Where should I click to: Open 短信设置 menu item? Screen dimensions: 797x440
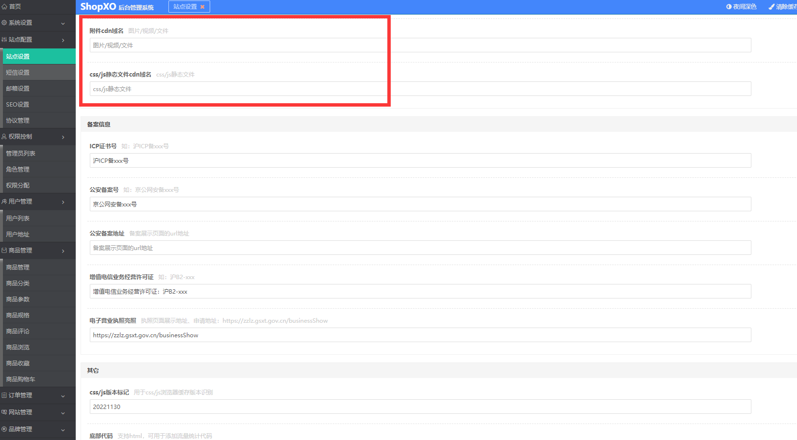tap(39, 72)
